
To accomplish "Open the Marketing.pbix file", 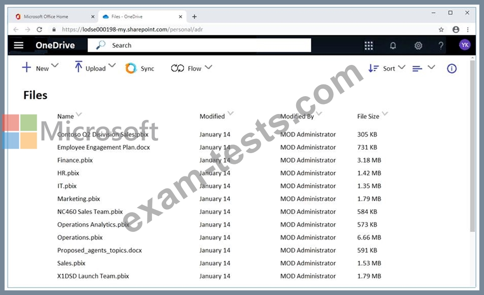I will tap(79, 199).
